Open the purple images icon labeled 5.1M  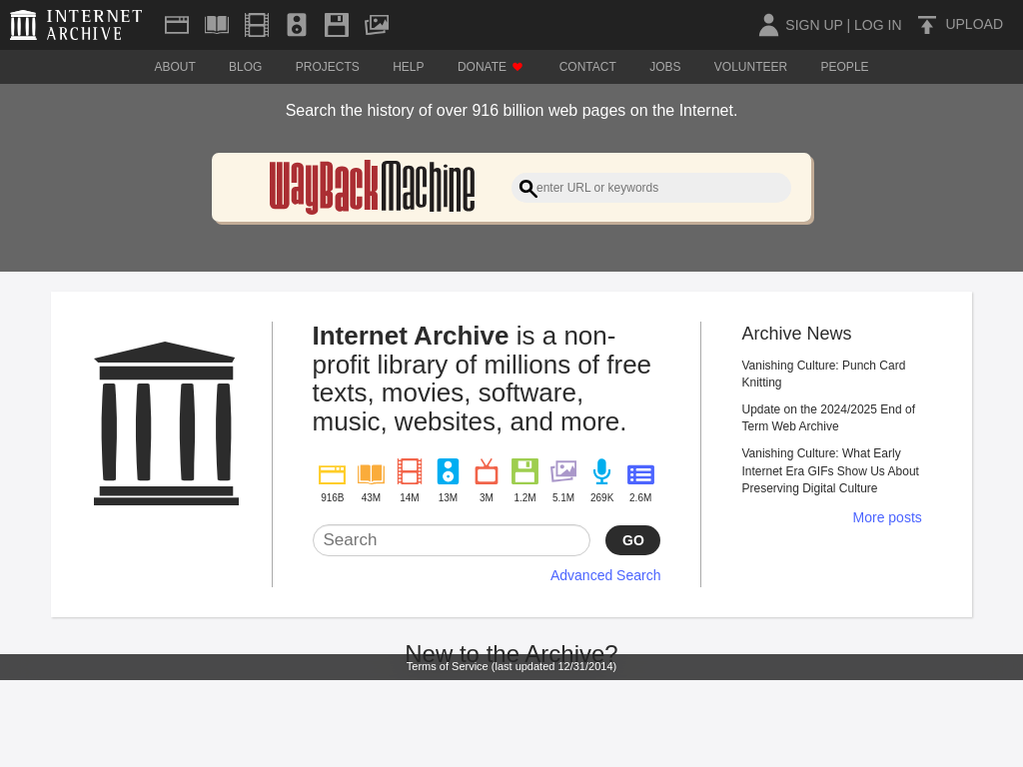(x=563, y=471)
